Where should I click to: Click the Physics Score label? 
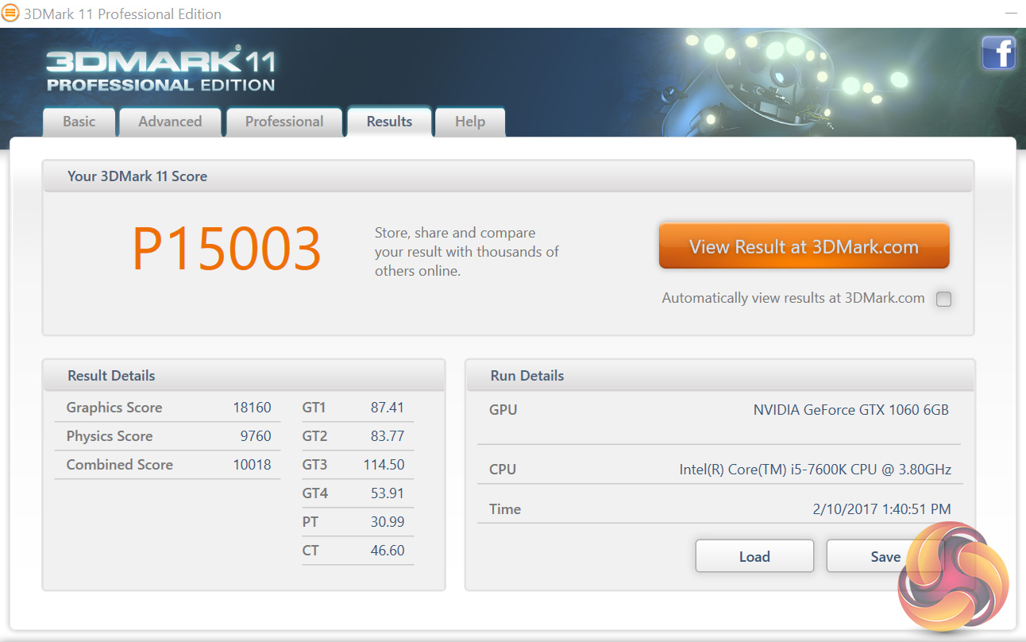[x=109, y=436]
